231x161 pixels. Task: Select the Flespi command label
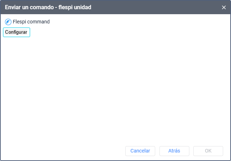point(31,22)
